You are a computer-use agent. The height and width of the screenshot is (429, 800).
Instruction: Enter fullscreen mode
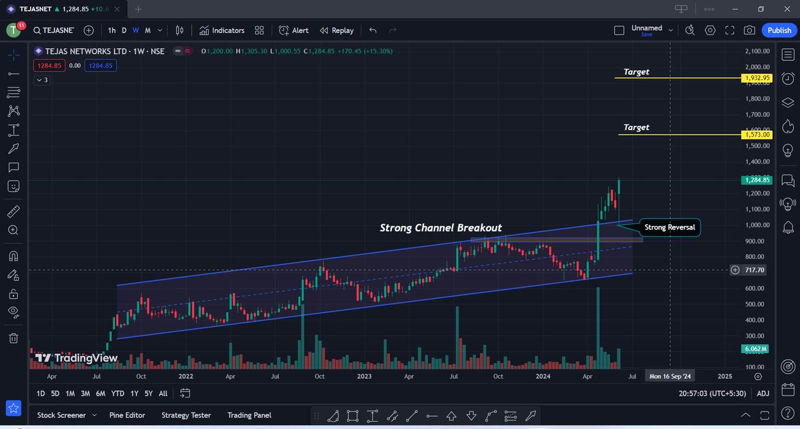[x=730, y=30]
